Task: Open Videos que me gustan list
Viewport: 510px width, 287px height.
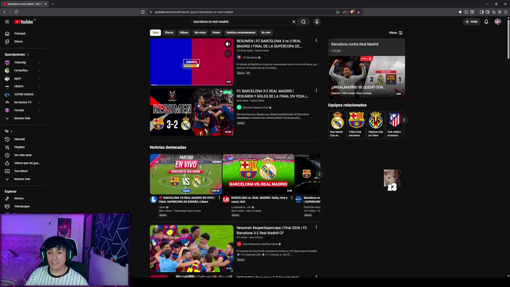Action: point(27,163)
